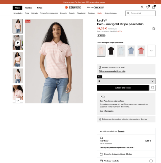Image resolution: width=161 pixels, height=163 pixels.
Task: Open Pide una recomendación de talla link
Action: click(x=112, y=71)
